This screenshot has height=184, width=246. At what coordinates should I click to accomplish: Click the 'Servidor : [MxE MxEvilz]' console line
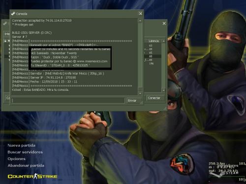[x=58, y=74]
